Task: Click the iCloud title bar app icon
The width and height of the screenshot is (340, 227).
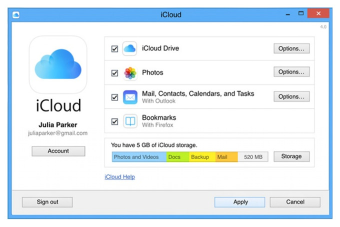Action: pos(16,14)
